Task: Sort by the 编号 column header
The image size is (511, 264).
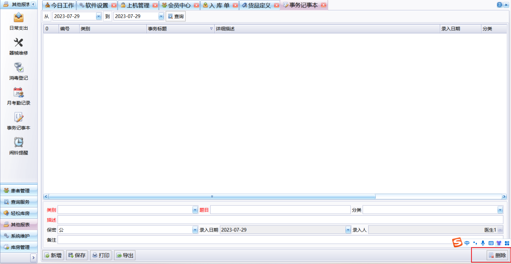Action: (69, 29)
